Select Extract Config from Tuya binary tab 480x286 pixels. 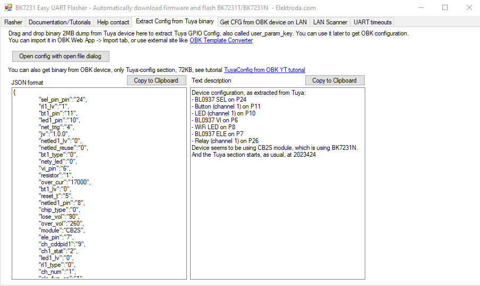(175, 21)
